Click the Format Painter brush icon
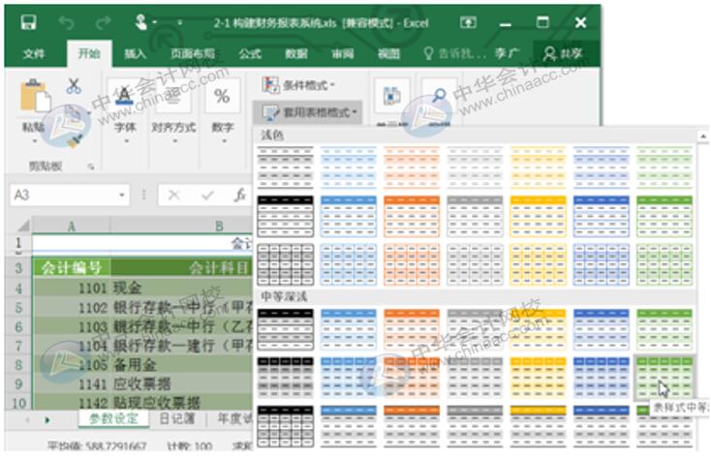The image size is (711, 456). 74,140
